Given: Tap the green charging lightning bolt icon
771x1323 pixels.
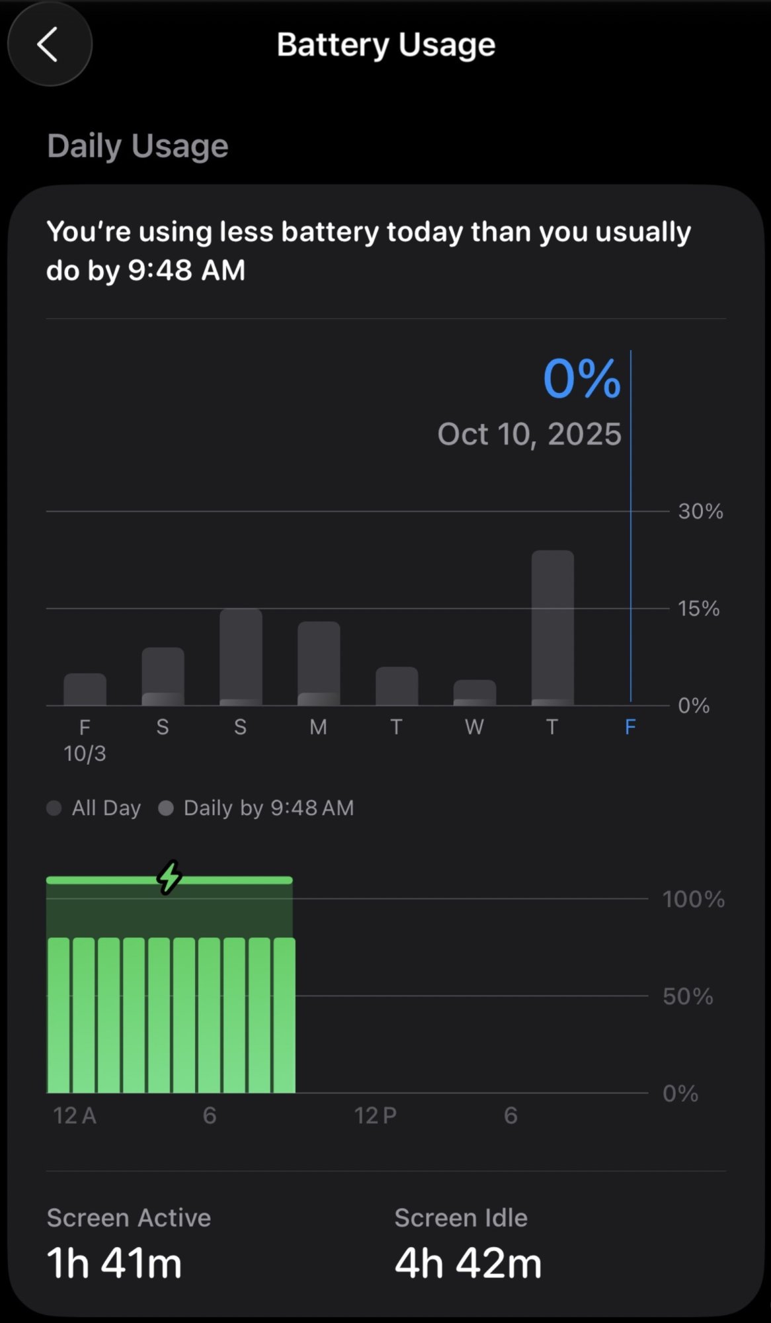Looking at the screenshot, I should click(169, 878).
